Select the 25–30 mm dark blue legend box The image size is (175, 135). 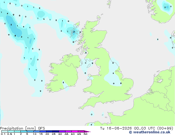(55, 131)
